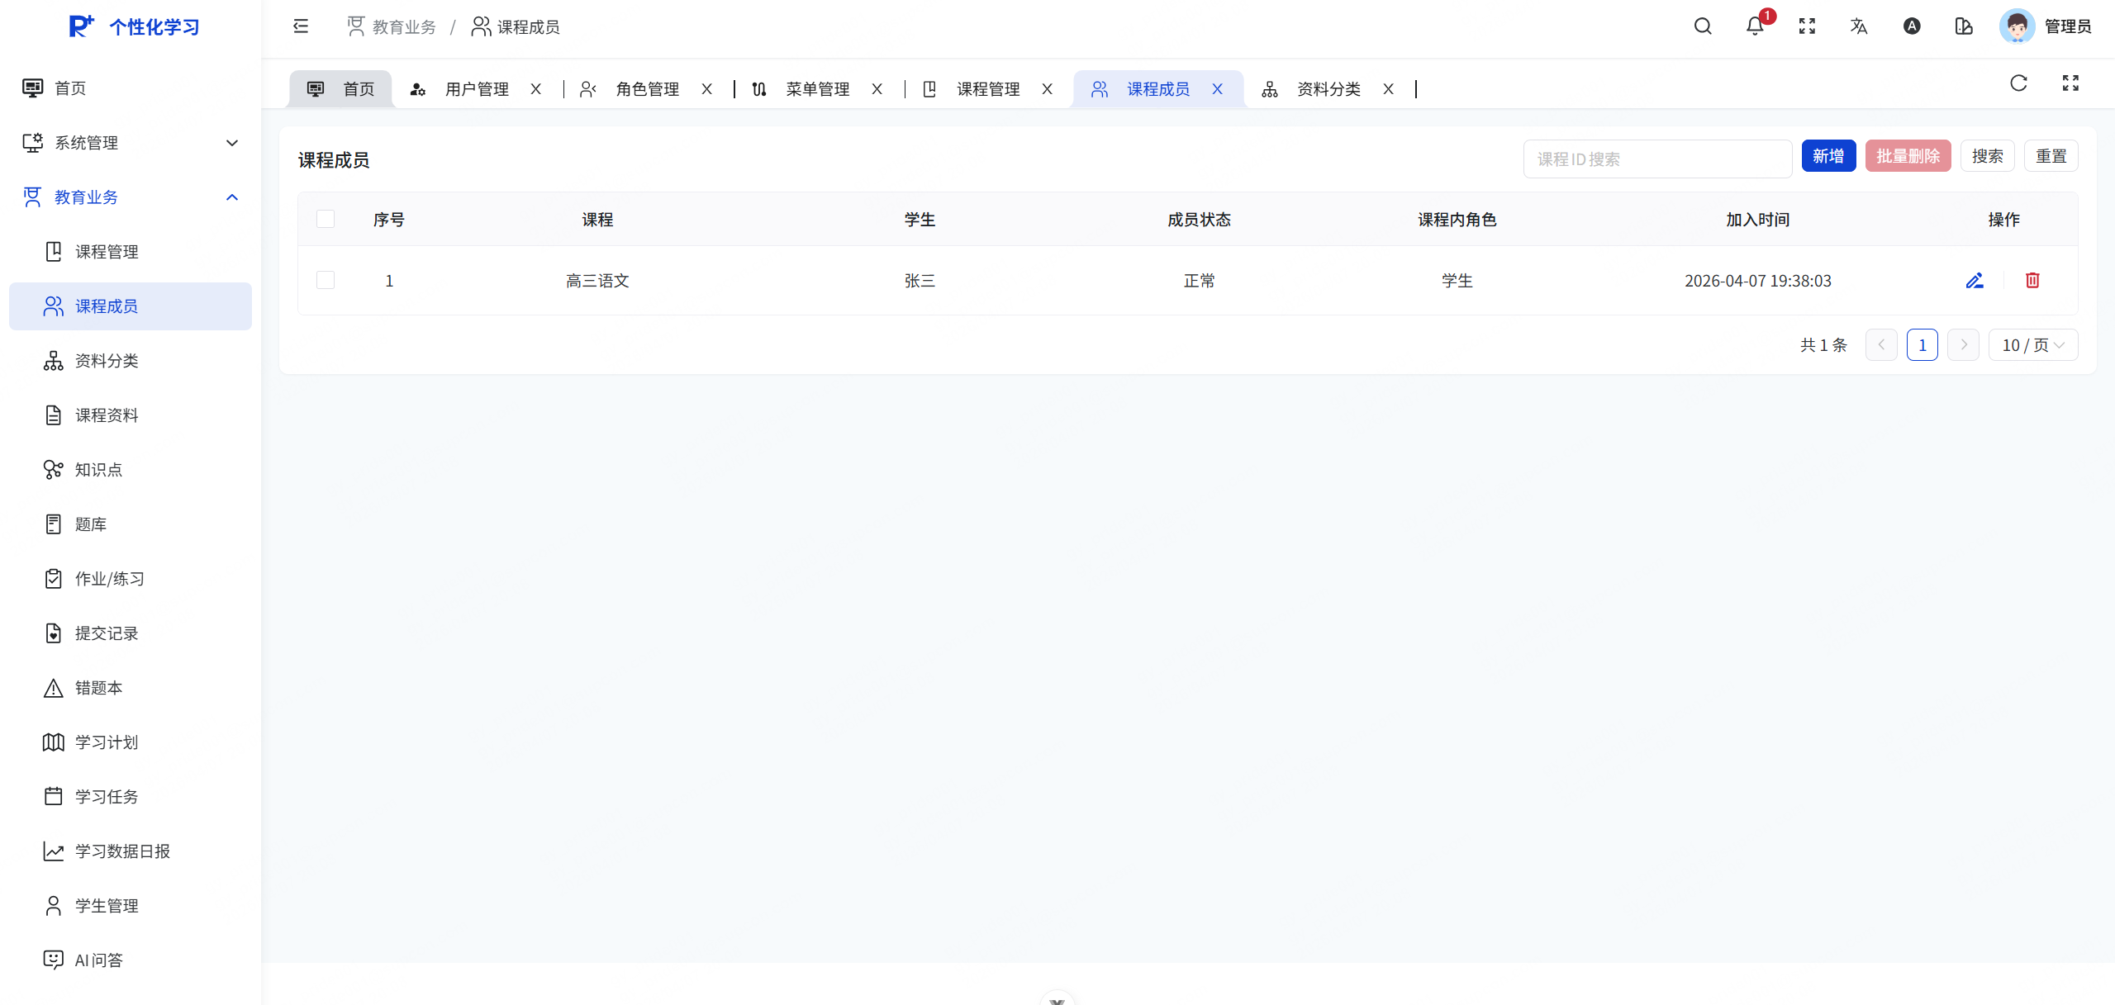This screenshot has height=1005, width=2115.
Task: Click the red delete trash icon in row 1
Action: (2032, 281)
